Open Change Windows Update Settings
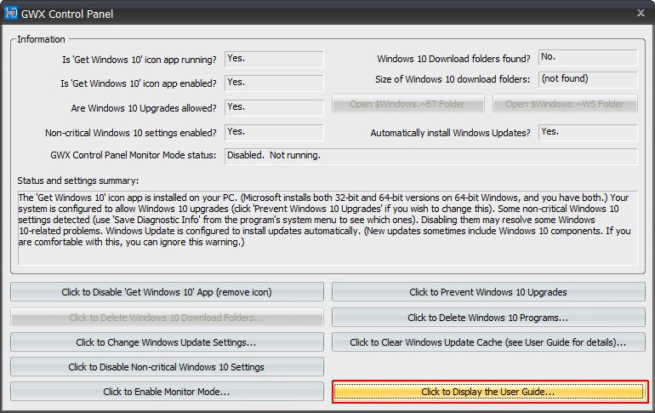The image size is (655, 413). click(167, 342)
